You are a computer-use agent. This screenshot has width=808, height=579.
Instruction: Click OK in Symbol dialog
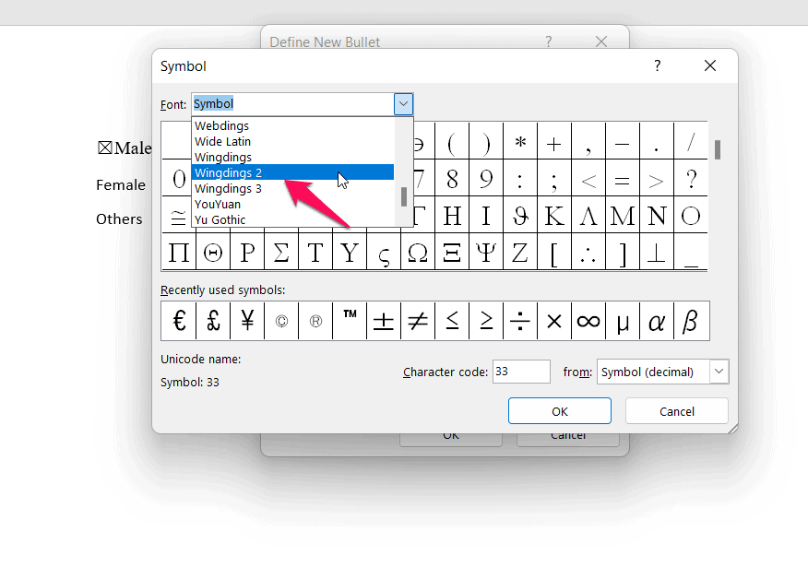(559, 411)
